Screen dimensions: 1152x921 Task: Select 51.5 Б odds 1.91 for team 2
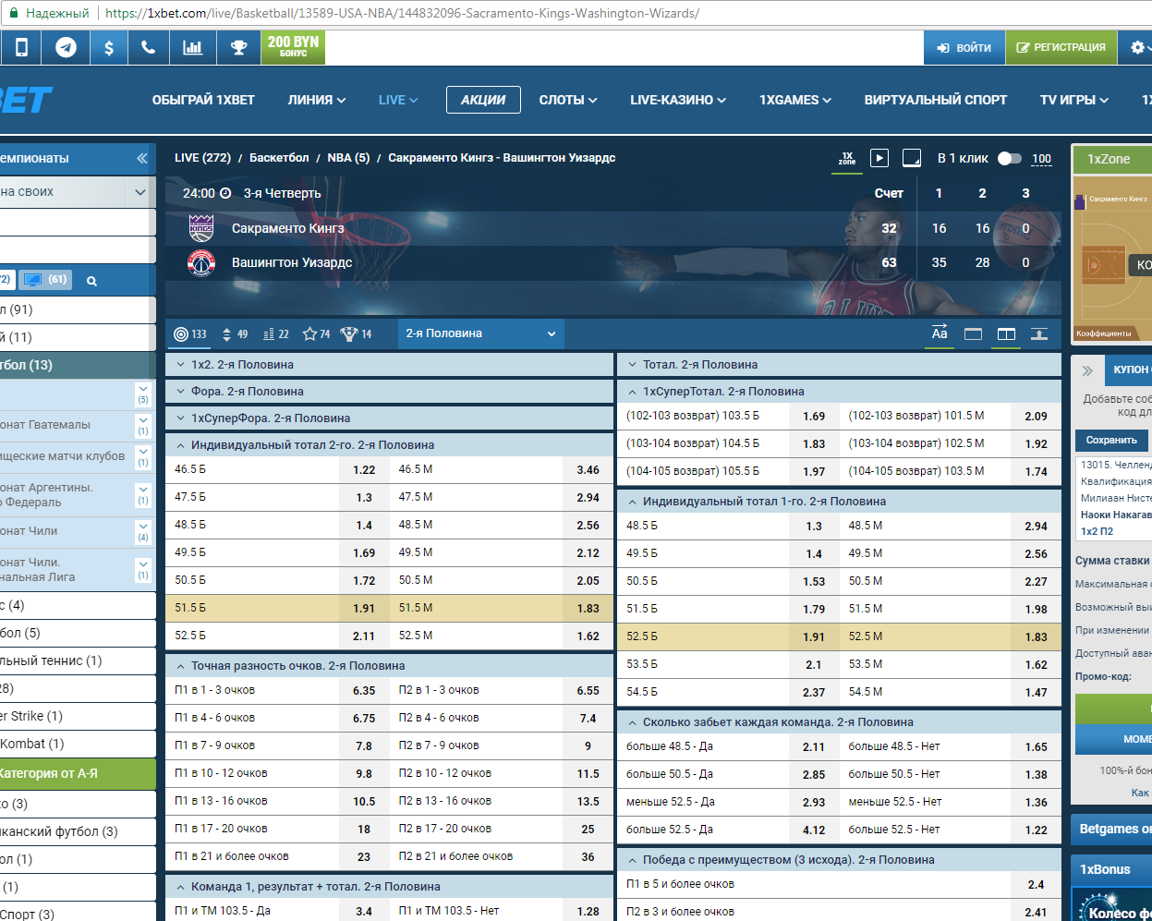(x=364, y=608)
